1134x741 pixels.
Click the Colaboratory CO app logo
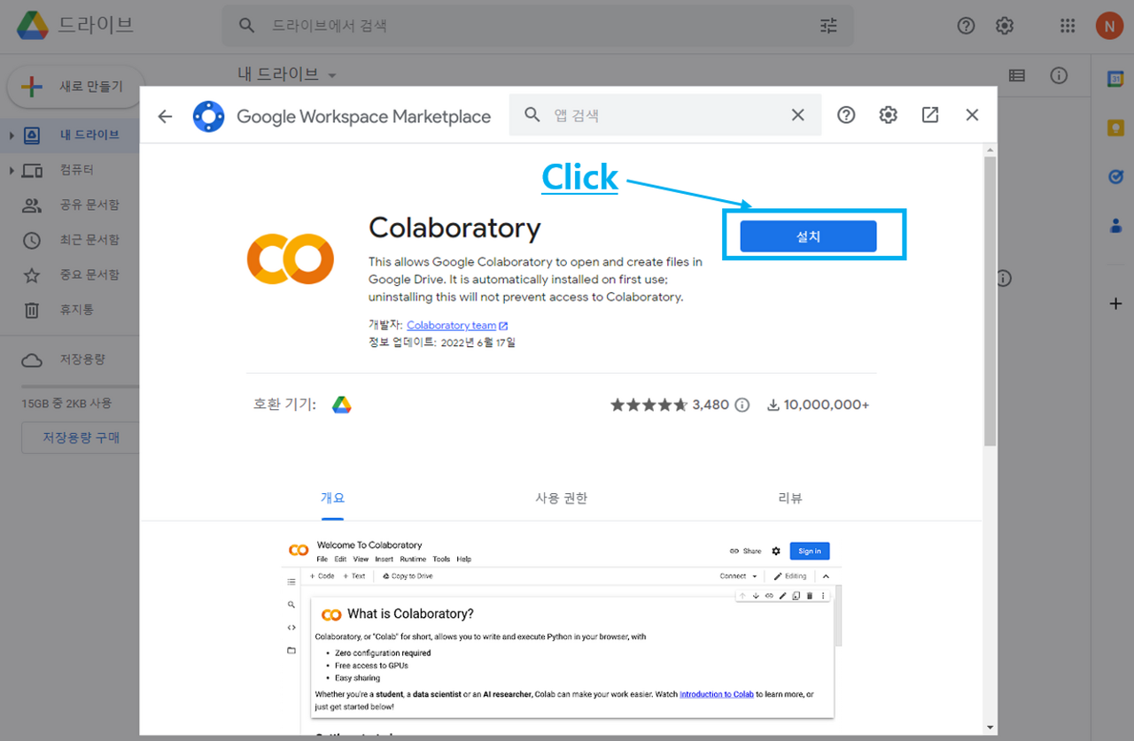290,259
